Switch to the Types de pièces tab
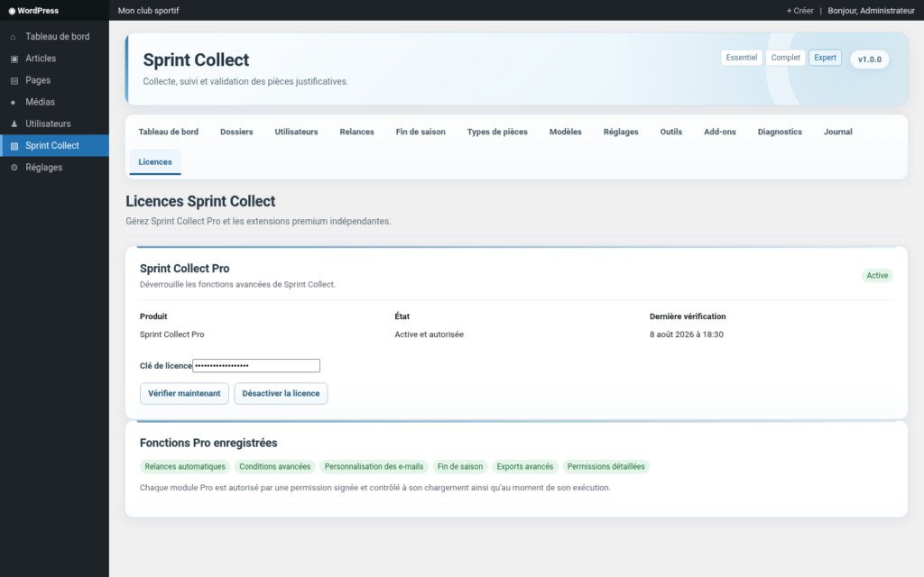Viewport: 924px width, 577px height. click(497, 132)
